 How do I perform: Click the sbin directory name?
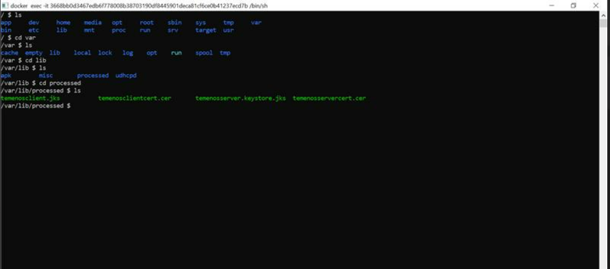pyautogui.click(x=175, y=23)
